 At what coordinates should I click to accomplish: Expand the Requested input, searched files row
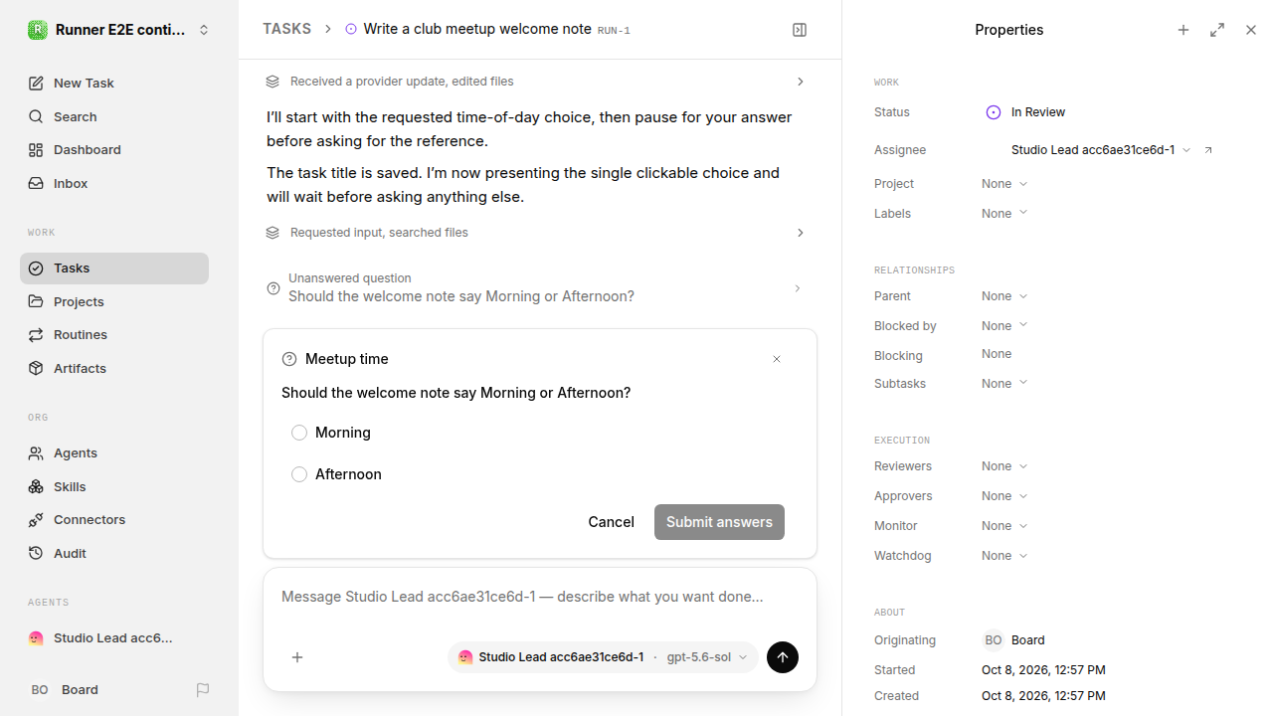click(540, 233)
